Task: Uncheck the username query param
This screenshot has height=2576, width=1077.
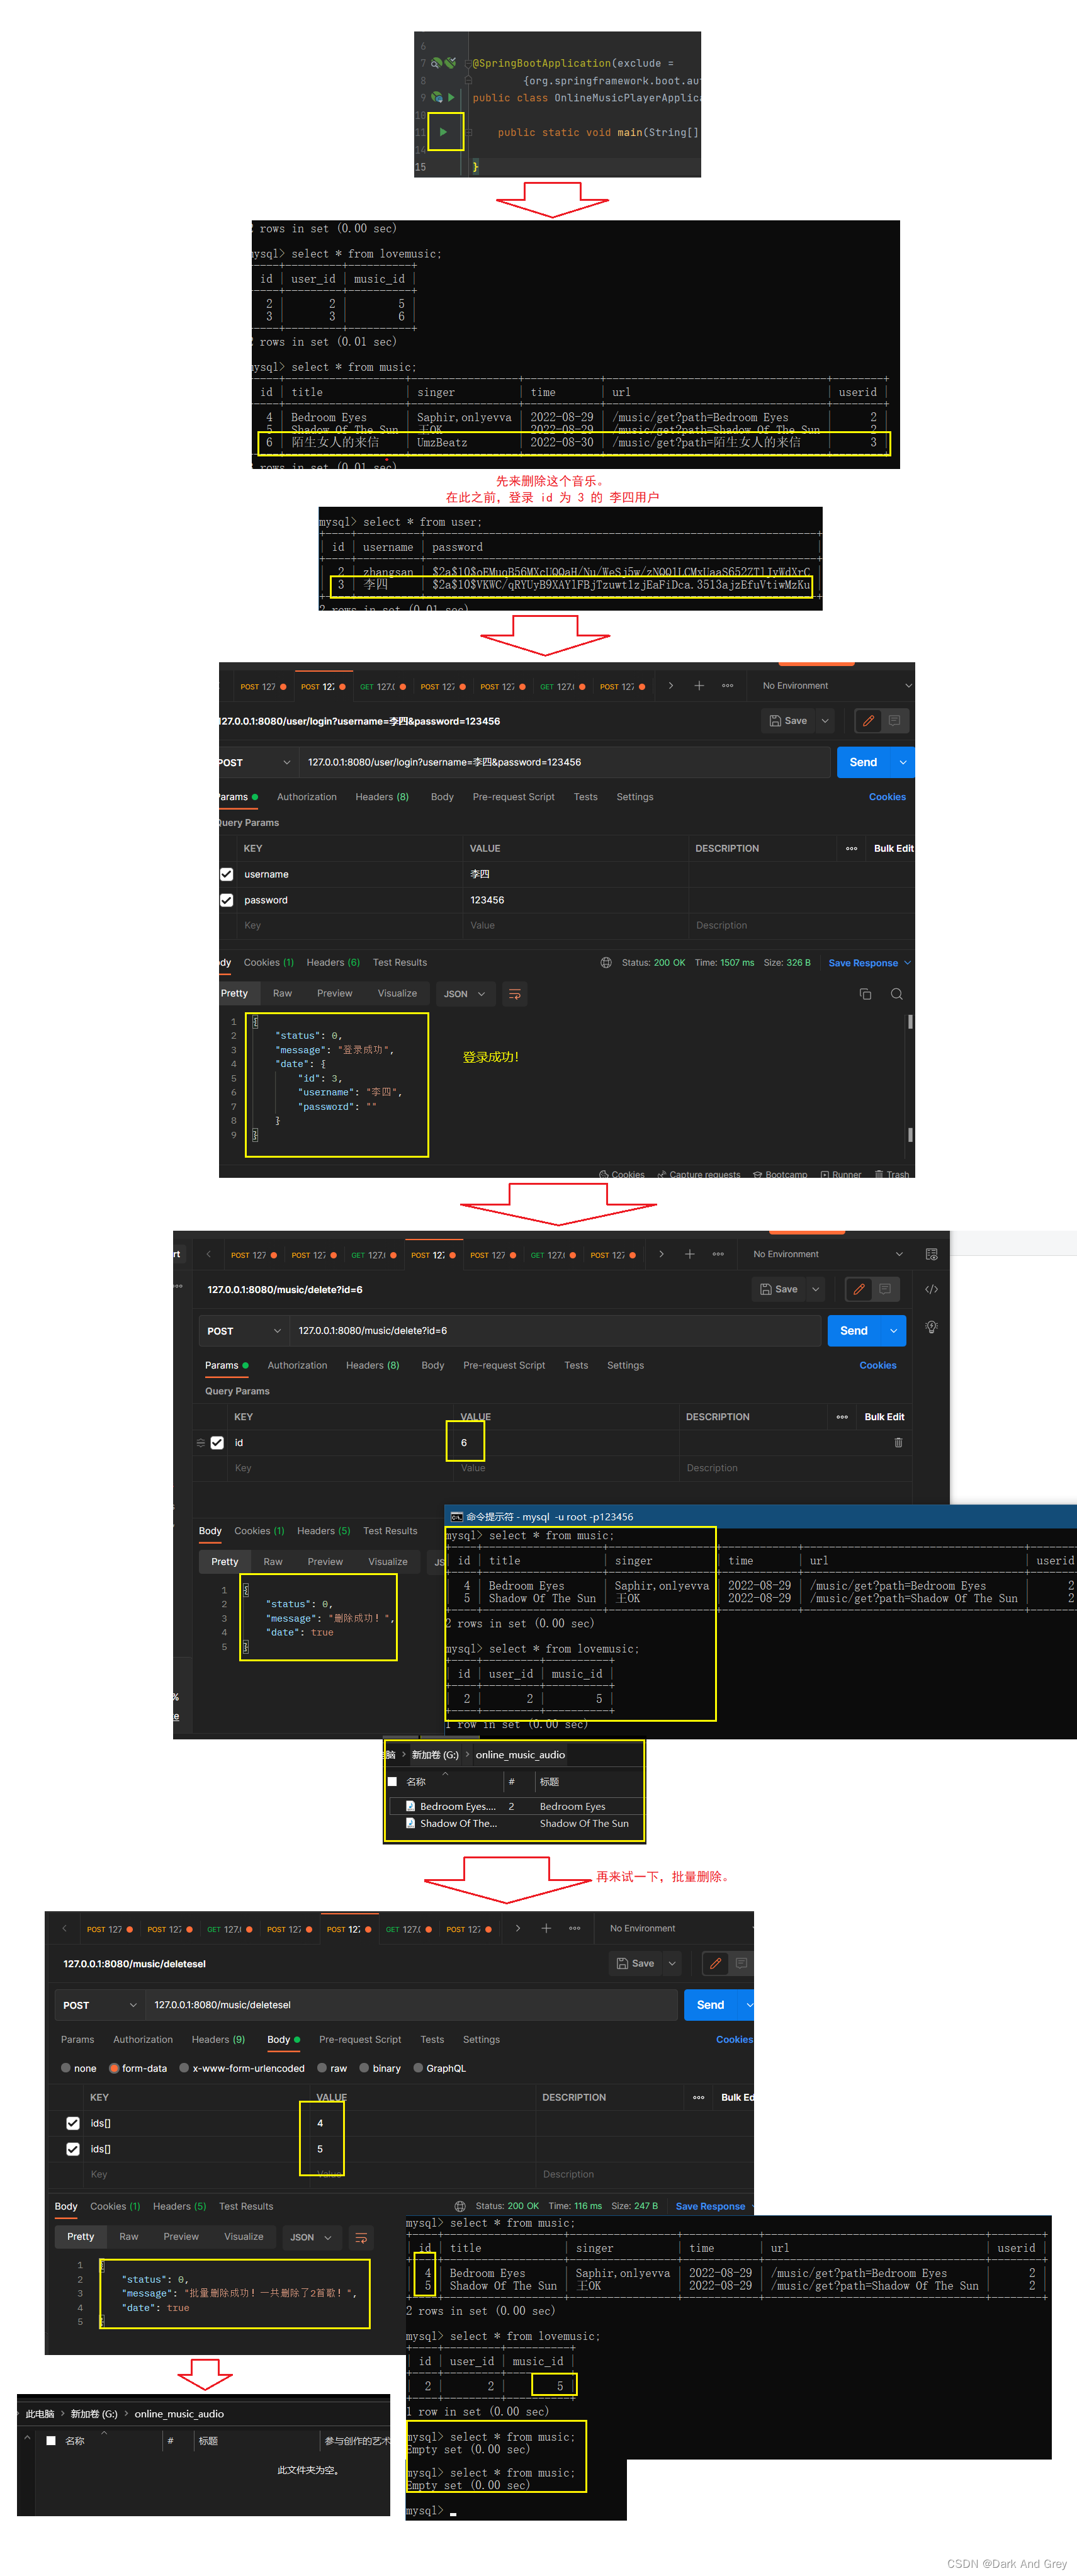Action: 227,875
